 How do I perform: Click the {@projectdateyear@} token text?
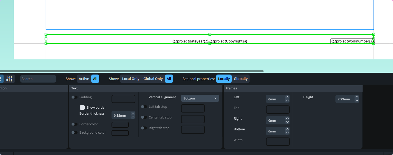191,41
